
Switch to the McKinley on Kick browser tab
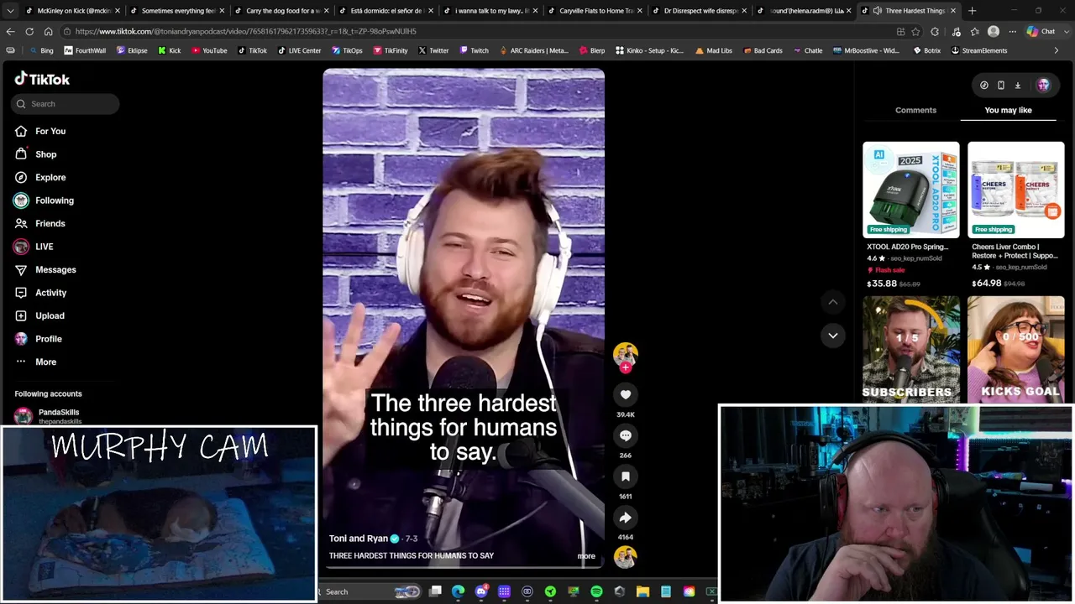tap(74, 11)
